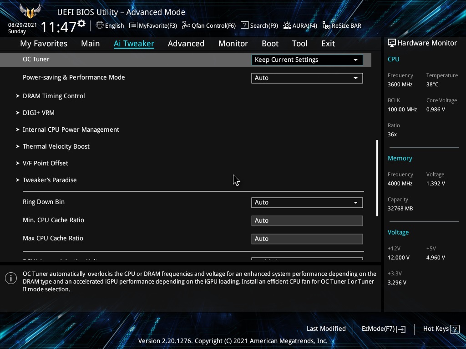Image resolution: width=466 pixels, height=349 pixels.
Task: Open the Ring Down Bin dropdown
Action: (x=307, y=202)
